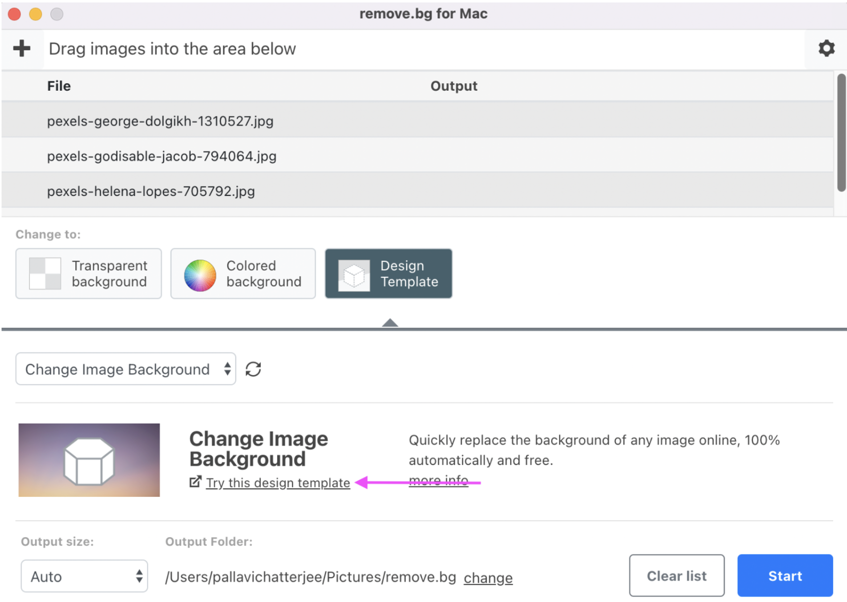Click the Start button
This screenshot has height=602, width=847.
coord(785,576)
